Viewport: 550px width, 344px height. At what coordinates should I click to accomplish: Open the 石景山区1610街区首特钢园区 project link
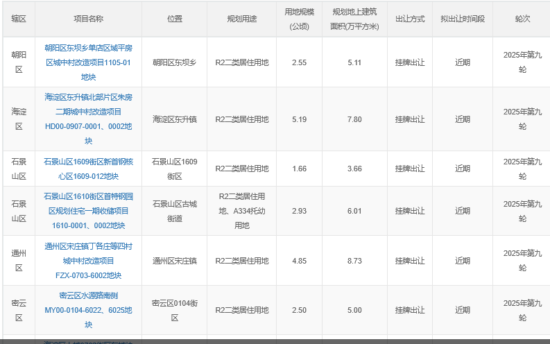click(88, 211)
